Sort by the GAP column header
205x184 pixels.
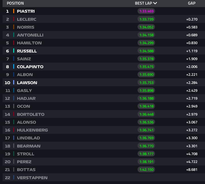click(x=192, y=3)
